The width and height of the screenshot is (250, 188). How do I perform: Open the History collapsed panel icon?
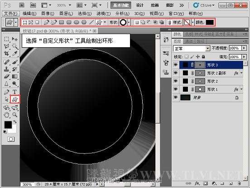tap(166, 40)
